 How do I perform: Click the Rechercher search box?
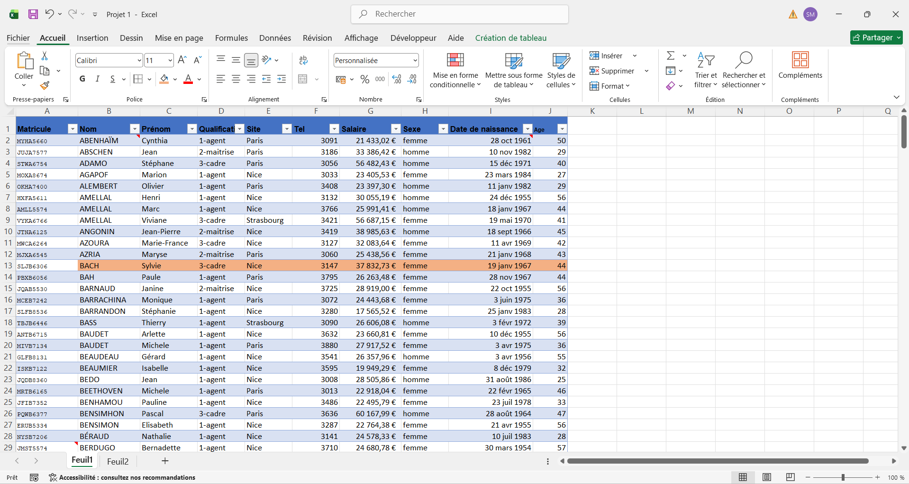[x=459, y=14]
